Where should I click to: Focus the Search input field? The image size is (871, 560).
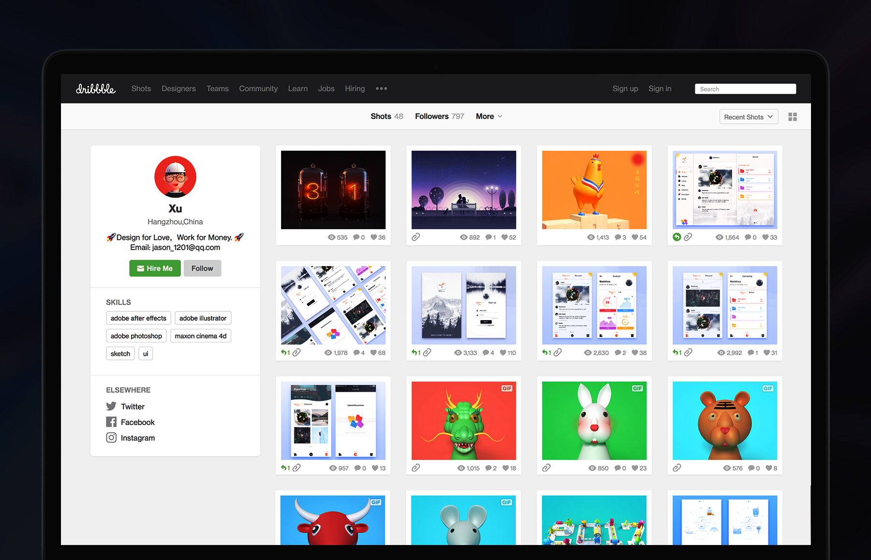[x=746, y=89]
